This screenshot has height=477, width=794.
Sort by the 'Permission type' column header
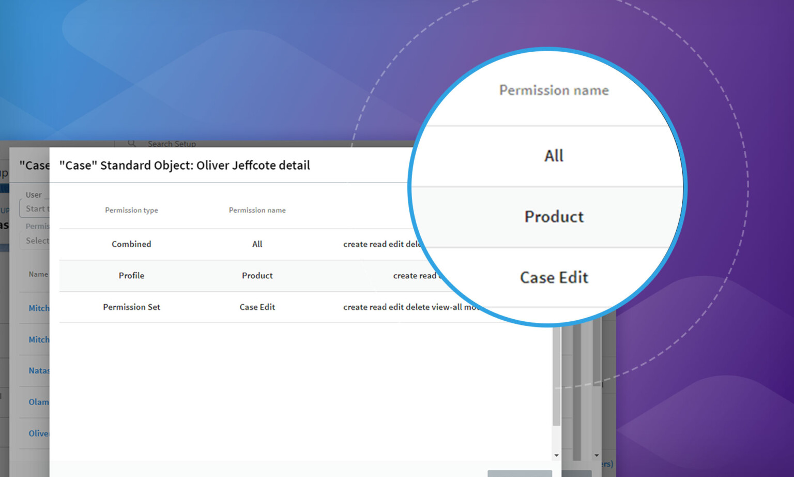point(131,210)
